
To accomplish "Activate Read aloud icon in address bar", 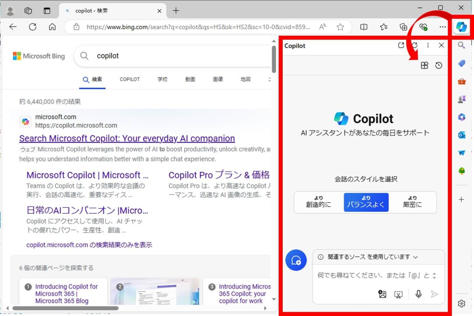I will [322, 27].
